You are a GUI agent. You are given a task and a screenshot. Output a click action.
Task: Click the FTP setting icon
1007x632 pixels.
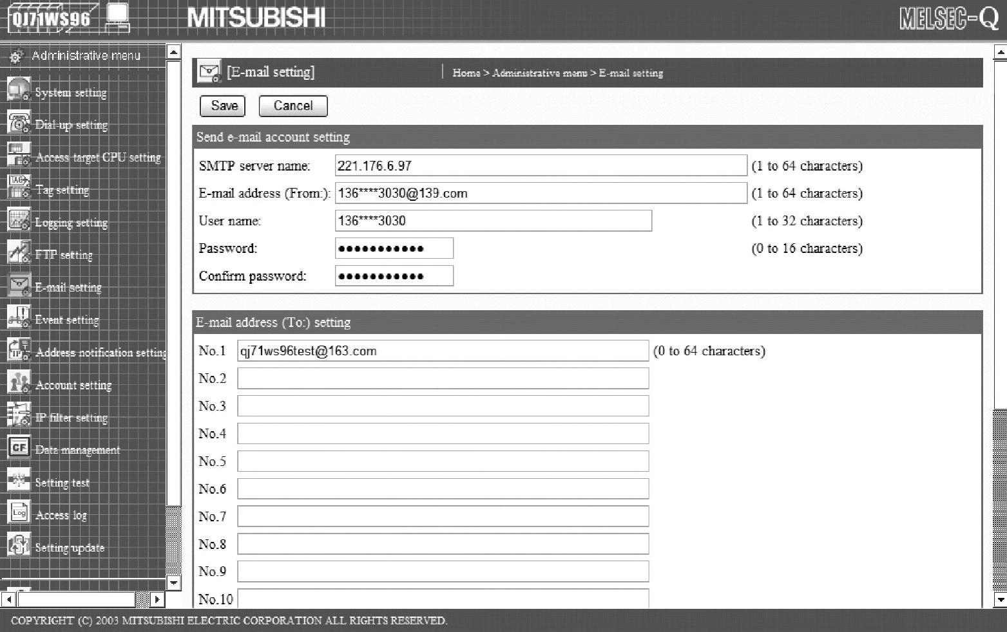click(x=19, y=252)
